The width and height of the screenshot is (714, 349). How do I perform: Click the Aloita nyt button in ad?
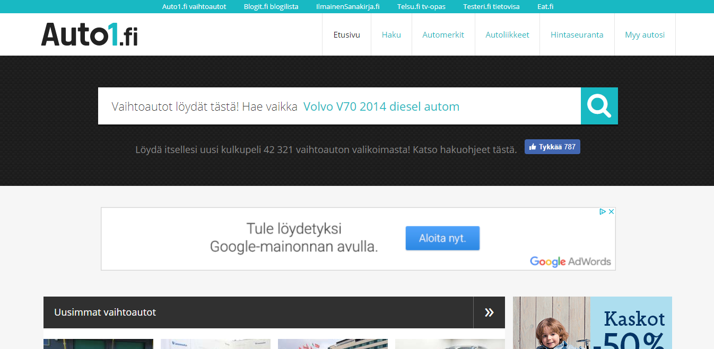(x=442, y=238)
